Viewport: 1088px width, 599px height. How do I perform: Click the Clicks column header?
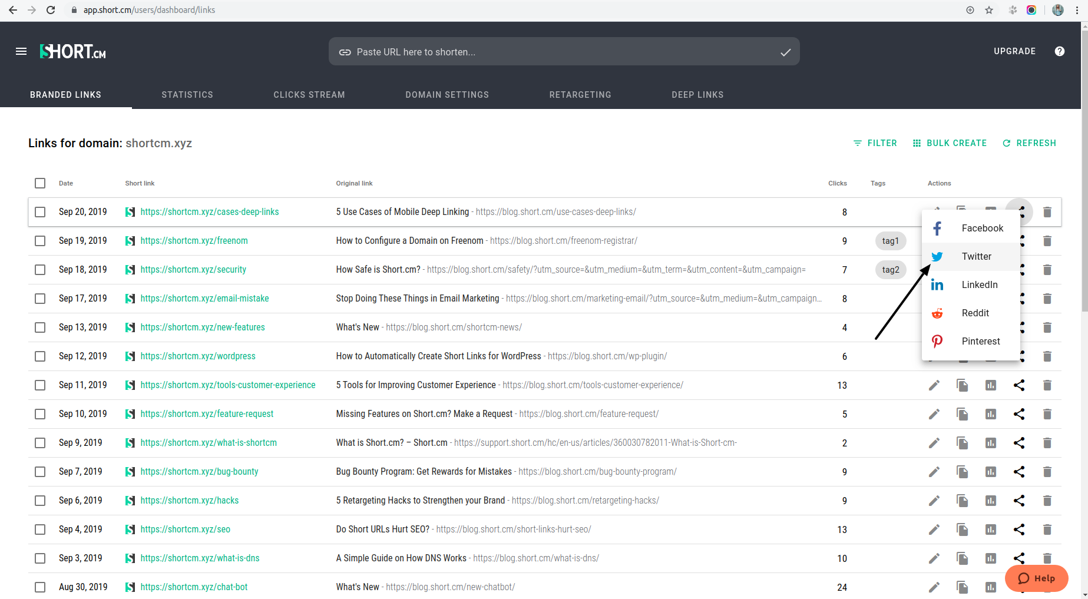[x=837, y=183]
